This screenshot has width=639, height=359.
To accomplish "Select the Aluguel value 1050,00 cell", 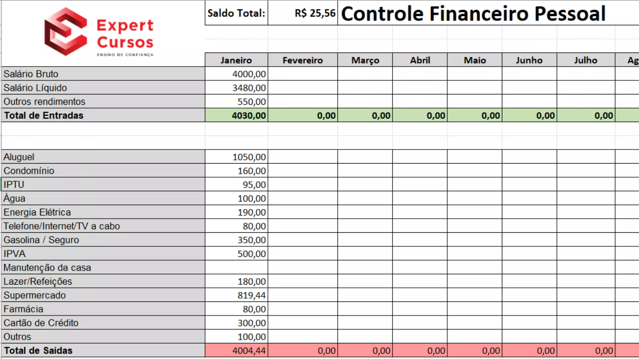I will [236, 157].
